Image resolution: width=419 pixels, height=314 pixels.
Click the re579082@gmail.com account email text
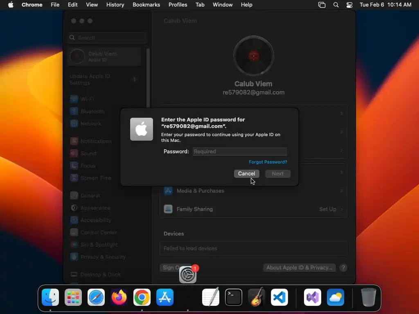coord(254,93)
